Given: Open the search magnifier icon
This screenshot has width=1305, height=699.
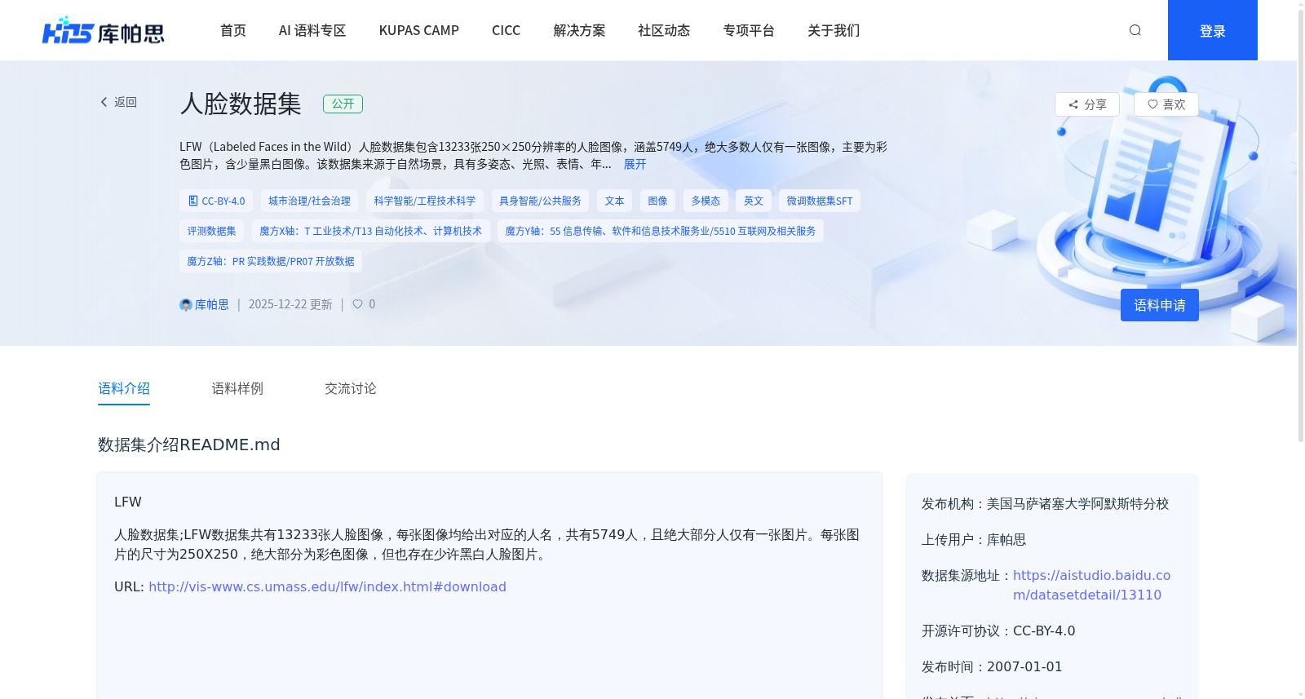Looking at the screenshot, I should pos(1135,30).
